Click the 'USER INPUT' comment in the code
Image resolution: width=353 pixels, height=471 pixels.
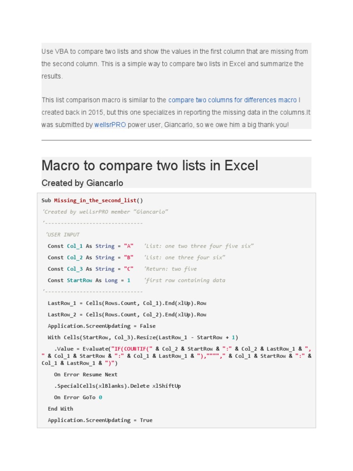click(x=63, y=235)
